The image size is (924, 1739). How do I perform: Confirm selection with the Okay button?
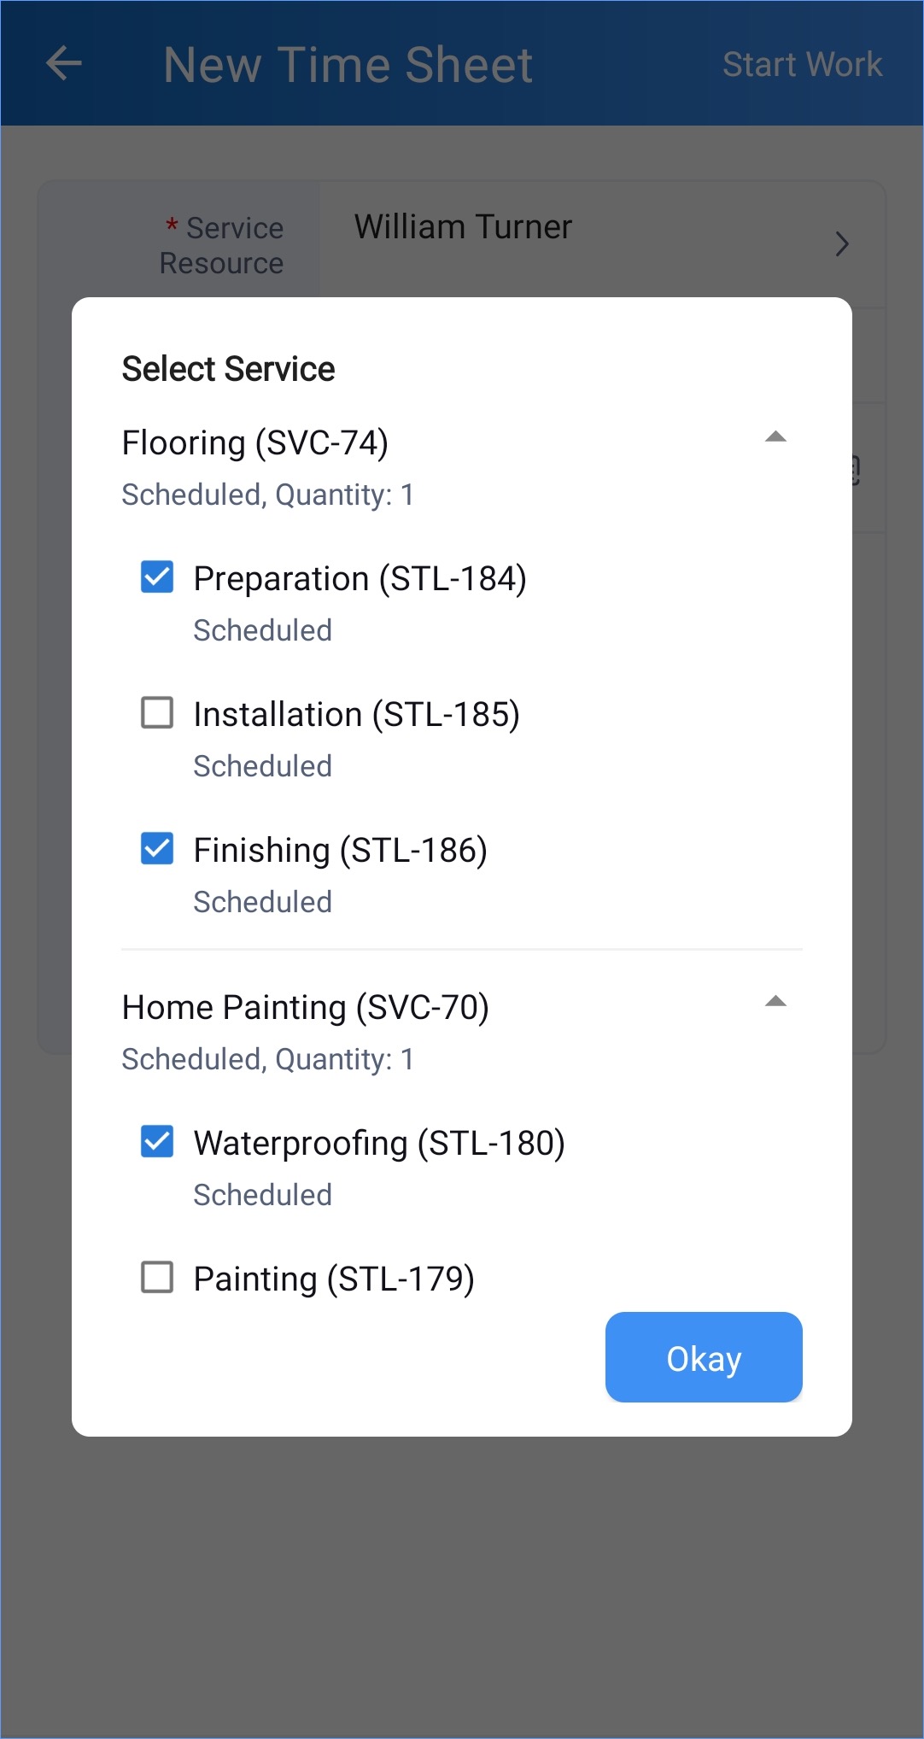click(x=704, y=1357)
